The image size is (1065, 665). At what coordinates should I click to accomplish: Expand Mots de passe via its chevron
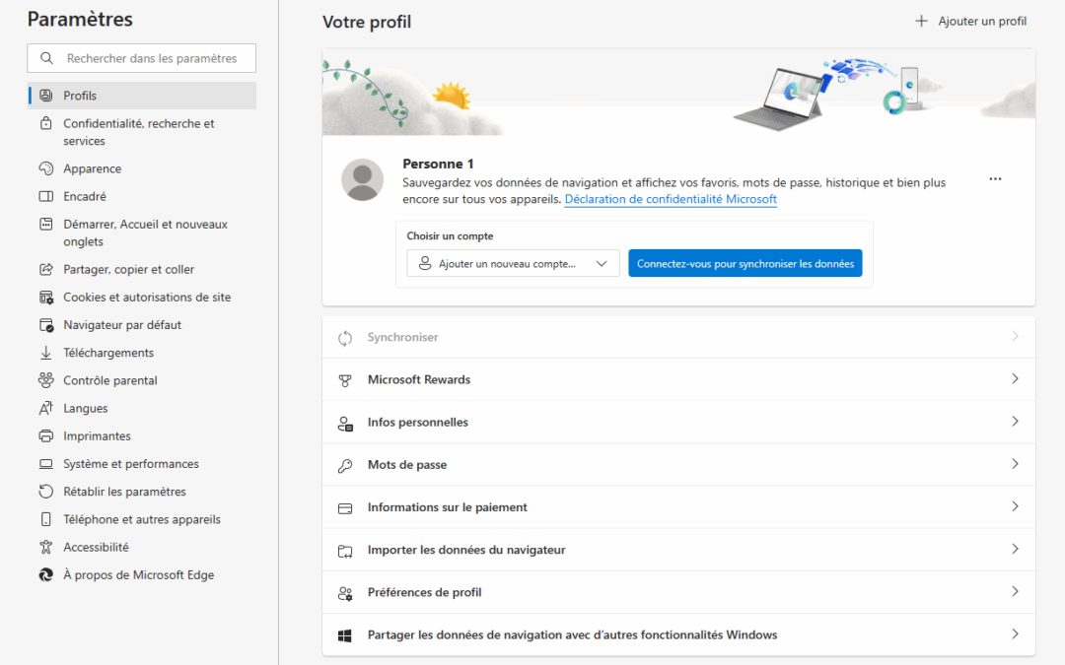pos(1015,463)
